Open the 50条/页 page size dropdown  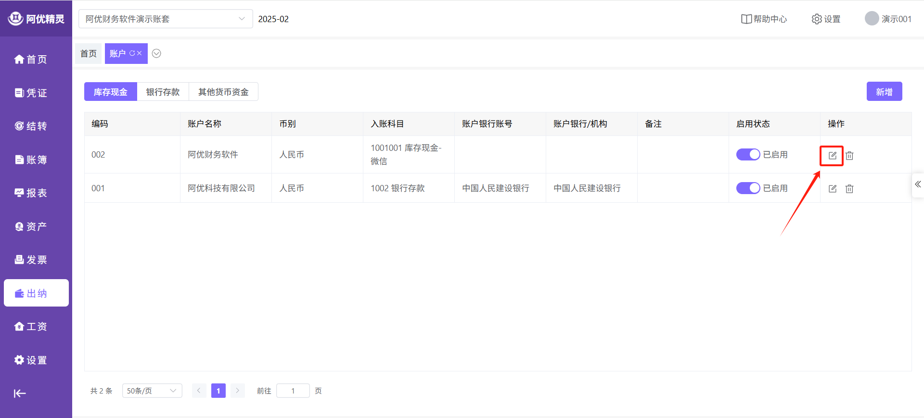coord(152,391)
